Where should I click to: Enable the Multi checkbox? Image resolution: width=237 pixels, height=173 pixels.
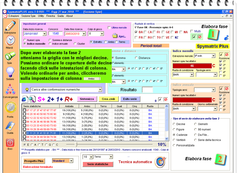pos(192,31)
